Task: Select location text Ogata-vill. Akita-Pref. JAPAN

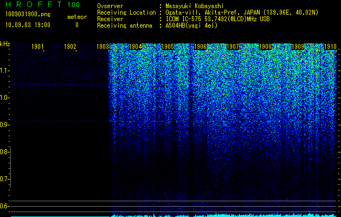Action: pyautogui.click(x=213, y=12)
